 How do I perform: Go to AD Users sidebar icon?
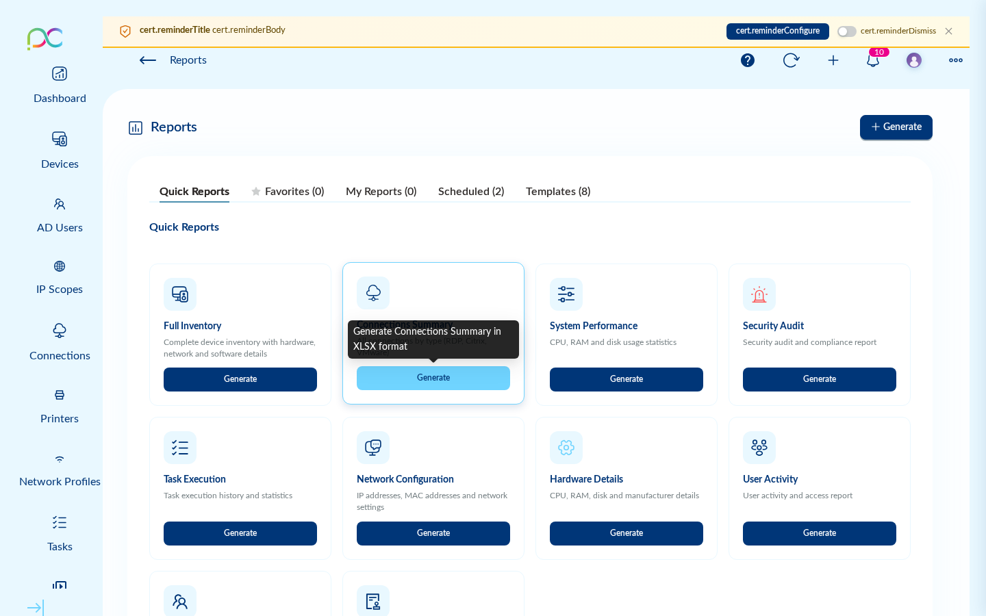[x=60, y=204]
